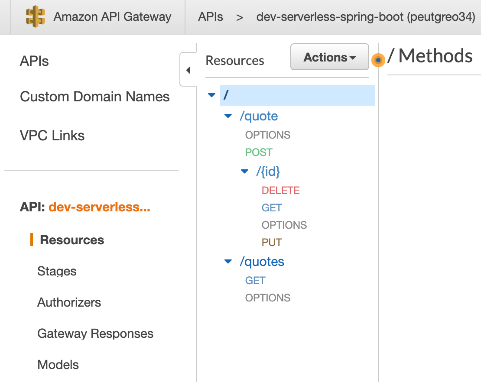Open the Stages section
Screen dimensions: 481x382
57,271
